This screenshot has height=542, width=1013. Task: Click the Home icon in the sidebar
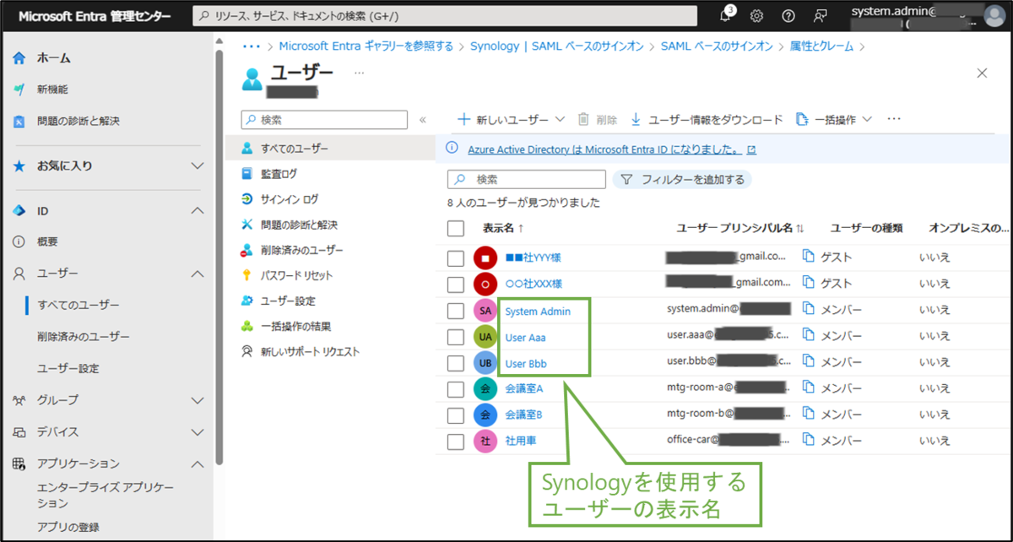(19, 58)
